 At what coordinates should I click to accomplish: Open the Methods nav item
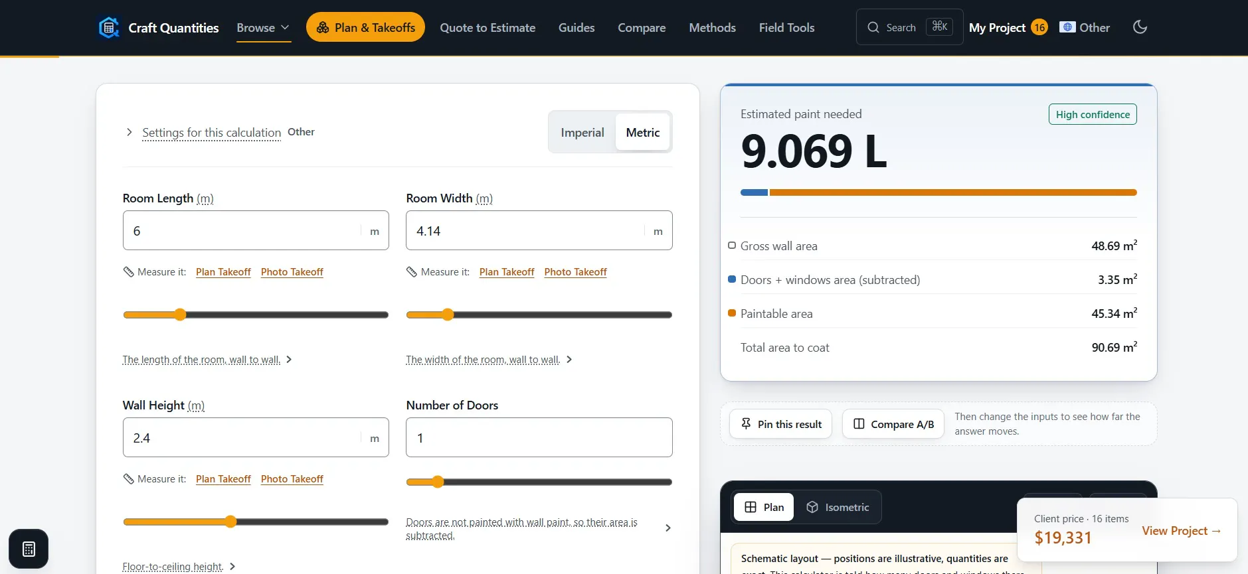[x=712, y=28]
